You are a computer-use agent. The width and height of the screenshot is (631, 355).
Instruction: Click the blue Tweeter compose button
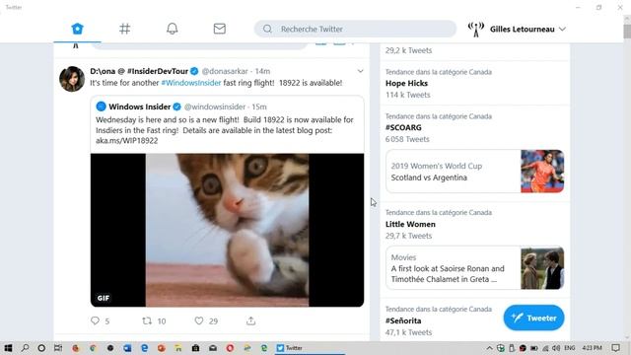[533, 318]
